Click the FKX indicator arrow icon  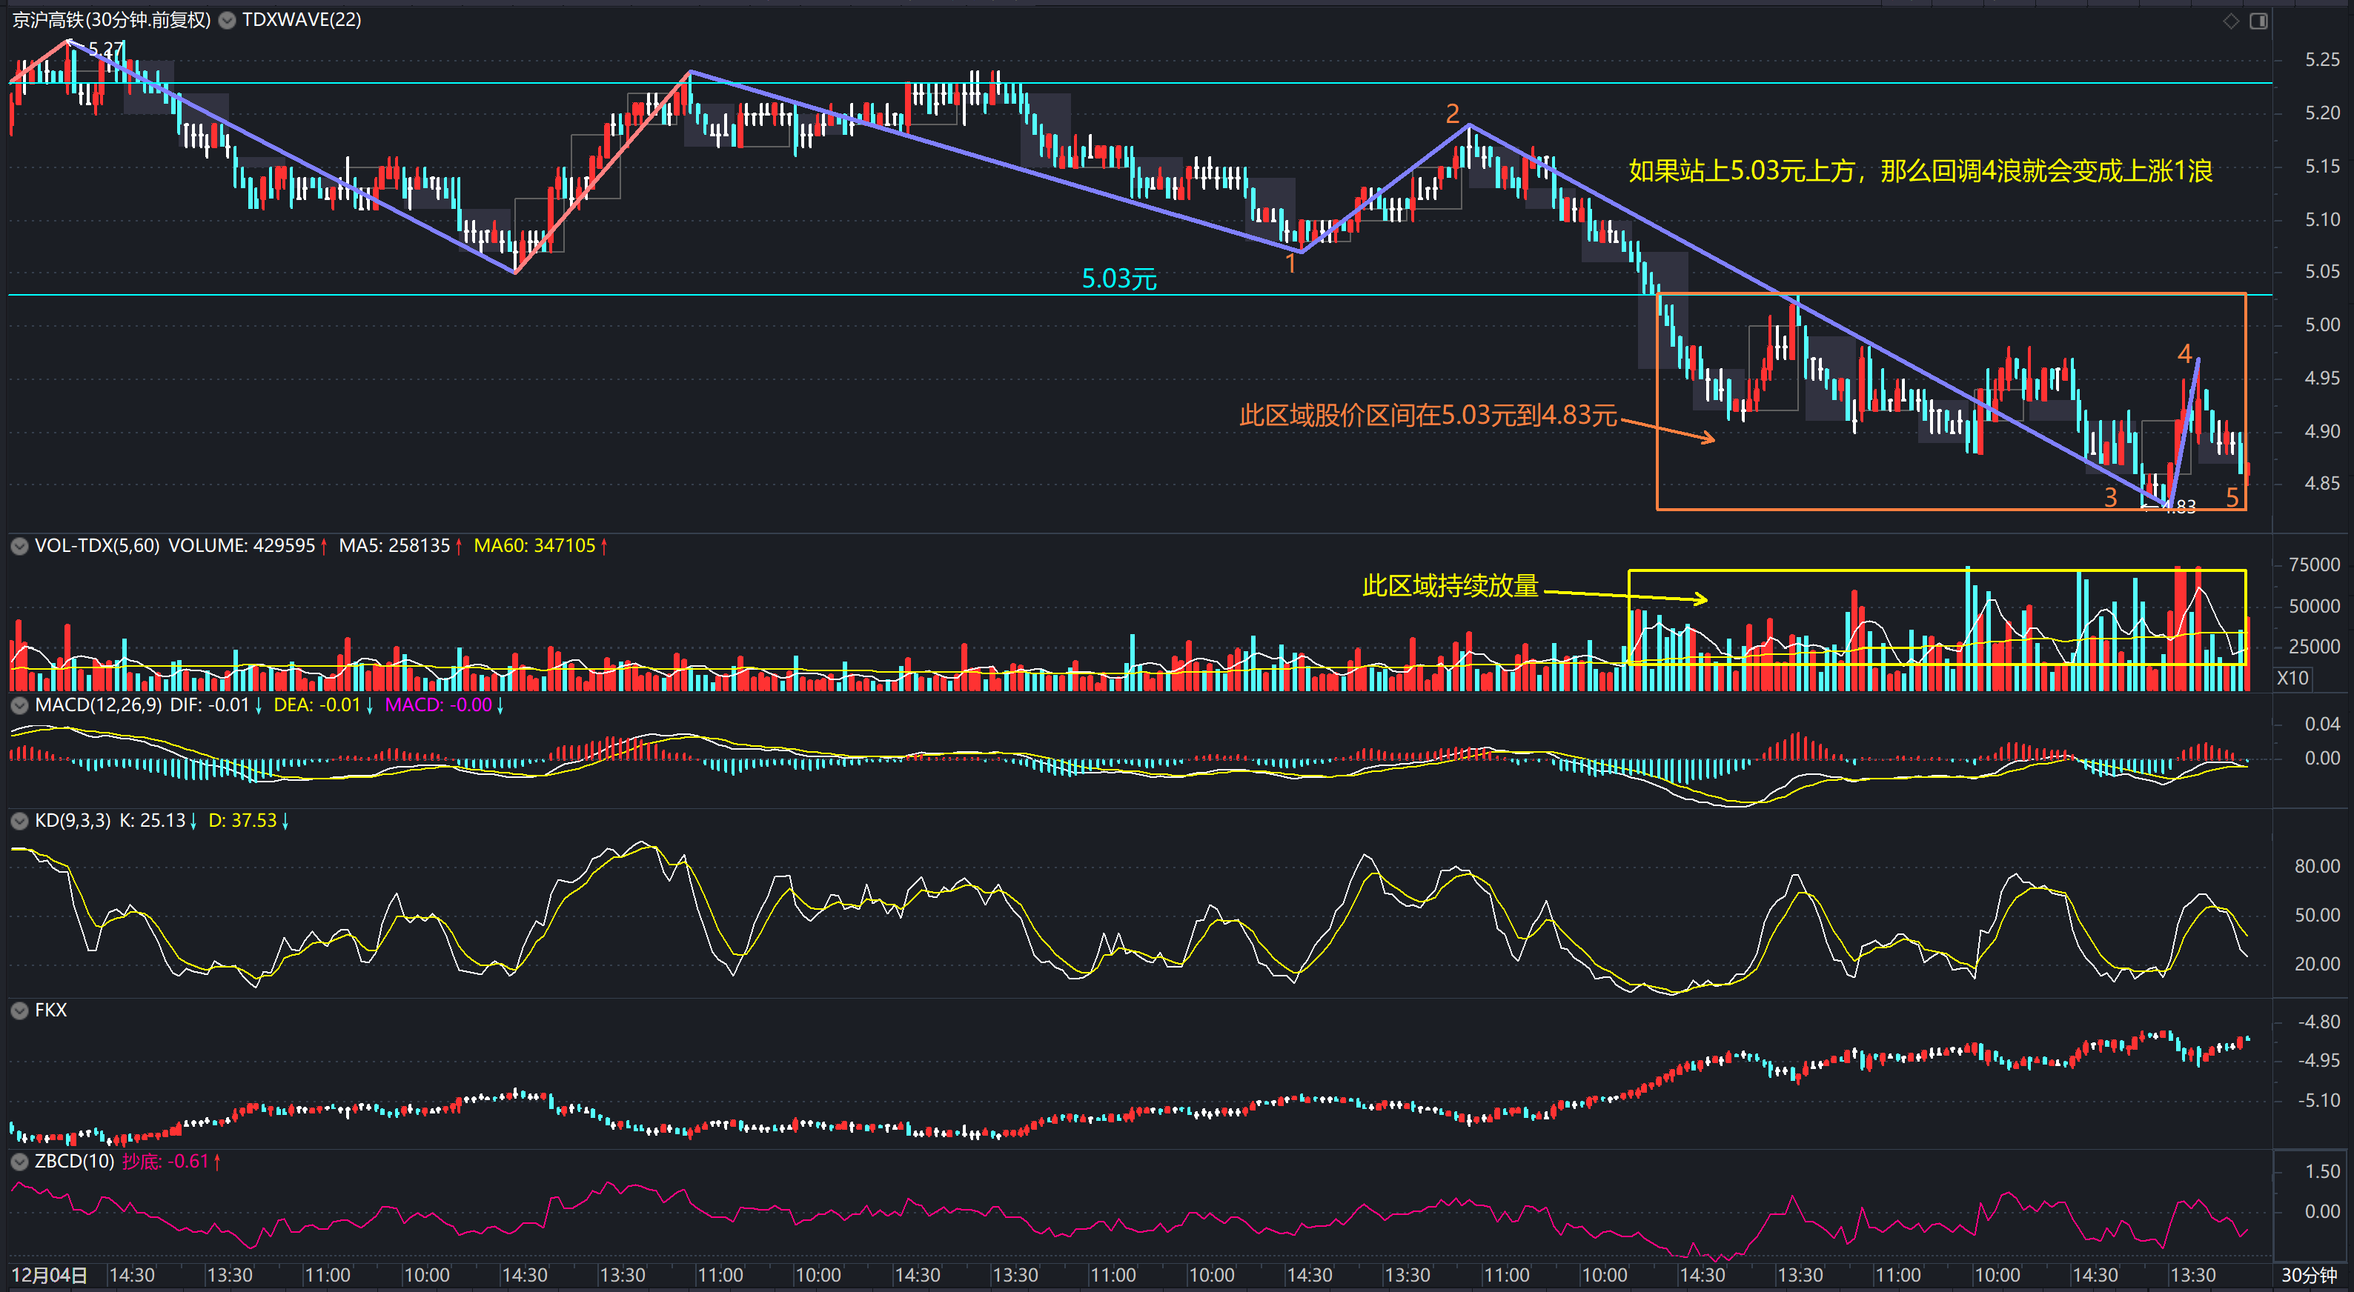(19, 1010)
